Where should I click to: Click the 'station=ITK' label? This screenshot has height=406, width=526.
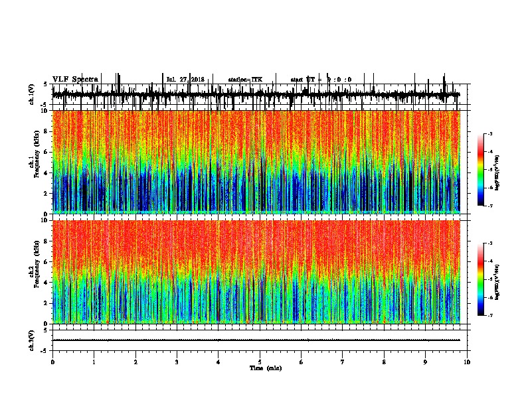245,80
